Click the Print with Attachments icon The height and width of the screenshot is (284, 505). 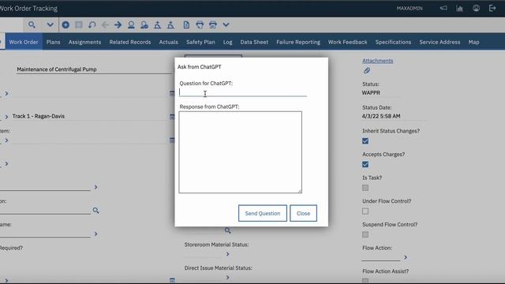[213, 24]
